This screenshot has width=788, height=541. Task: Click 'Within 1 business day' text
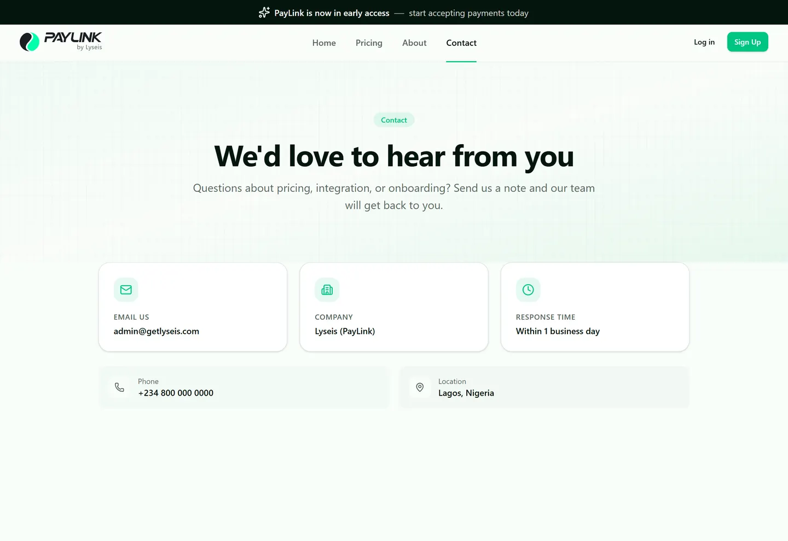tap(558, 331)
